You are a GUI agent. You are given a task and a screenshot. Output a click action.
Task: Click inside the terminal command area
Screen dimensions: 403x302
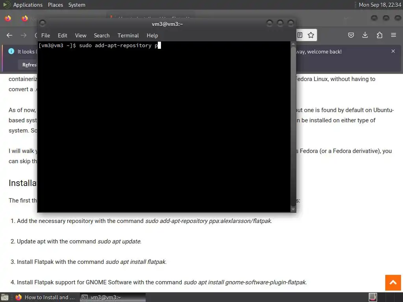pos(164,127)
